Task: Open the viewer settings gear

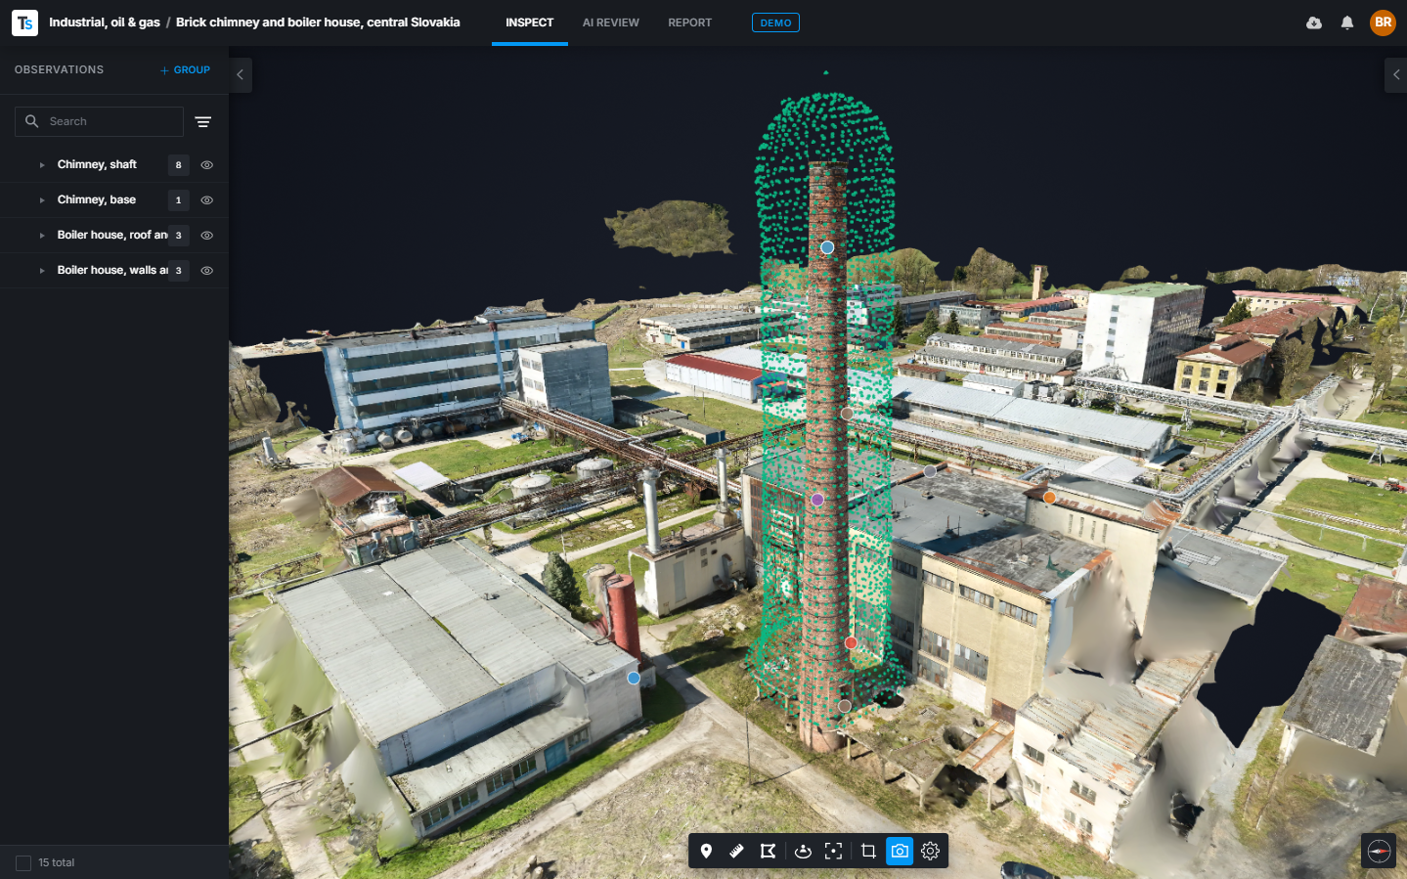Action: pos(931,852)
